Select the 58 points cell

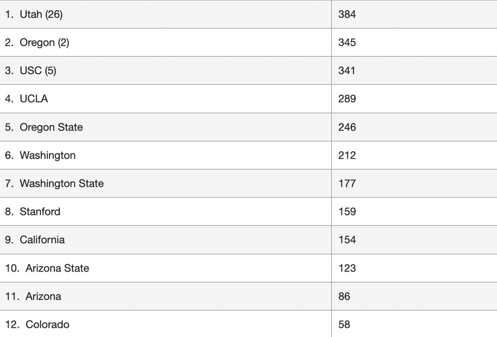(x=344, y=325)
